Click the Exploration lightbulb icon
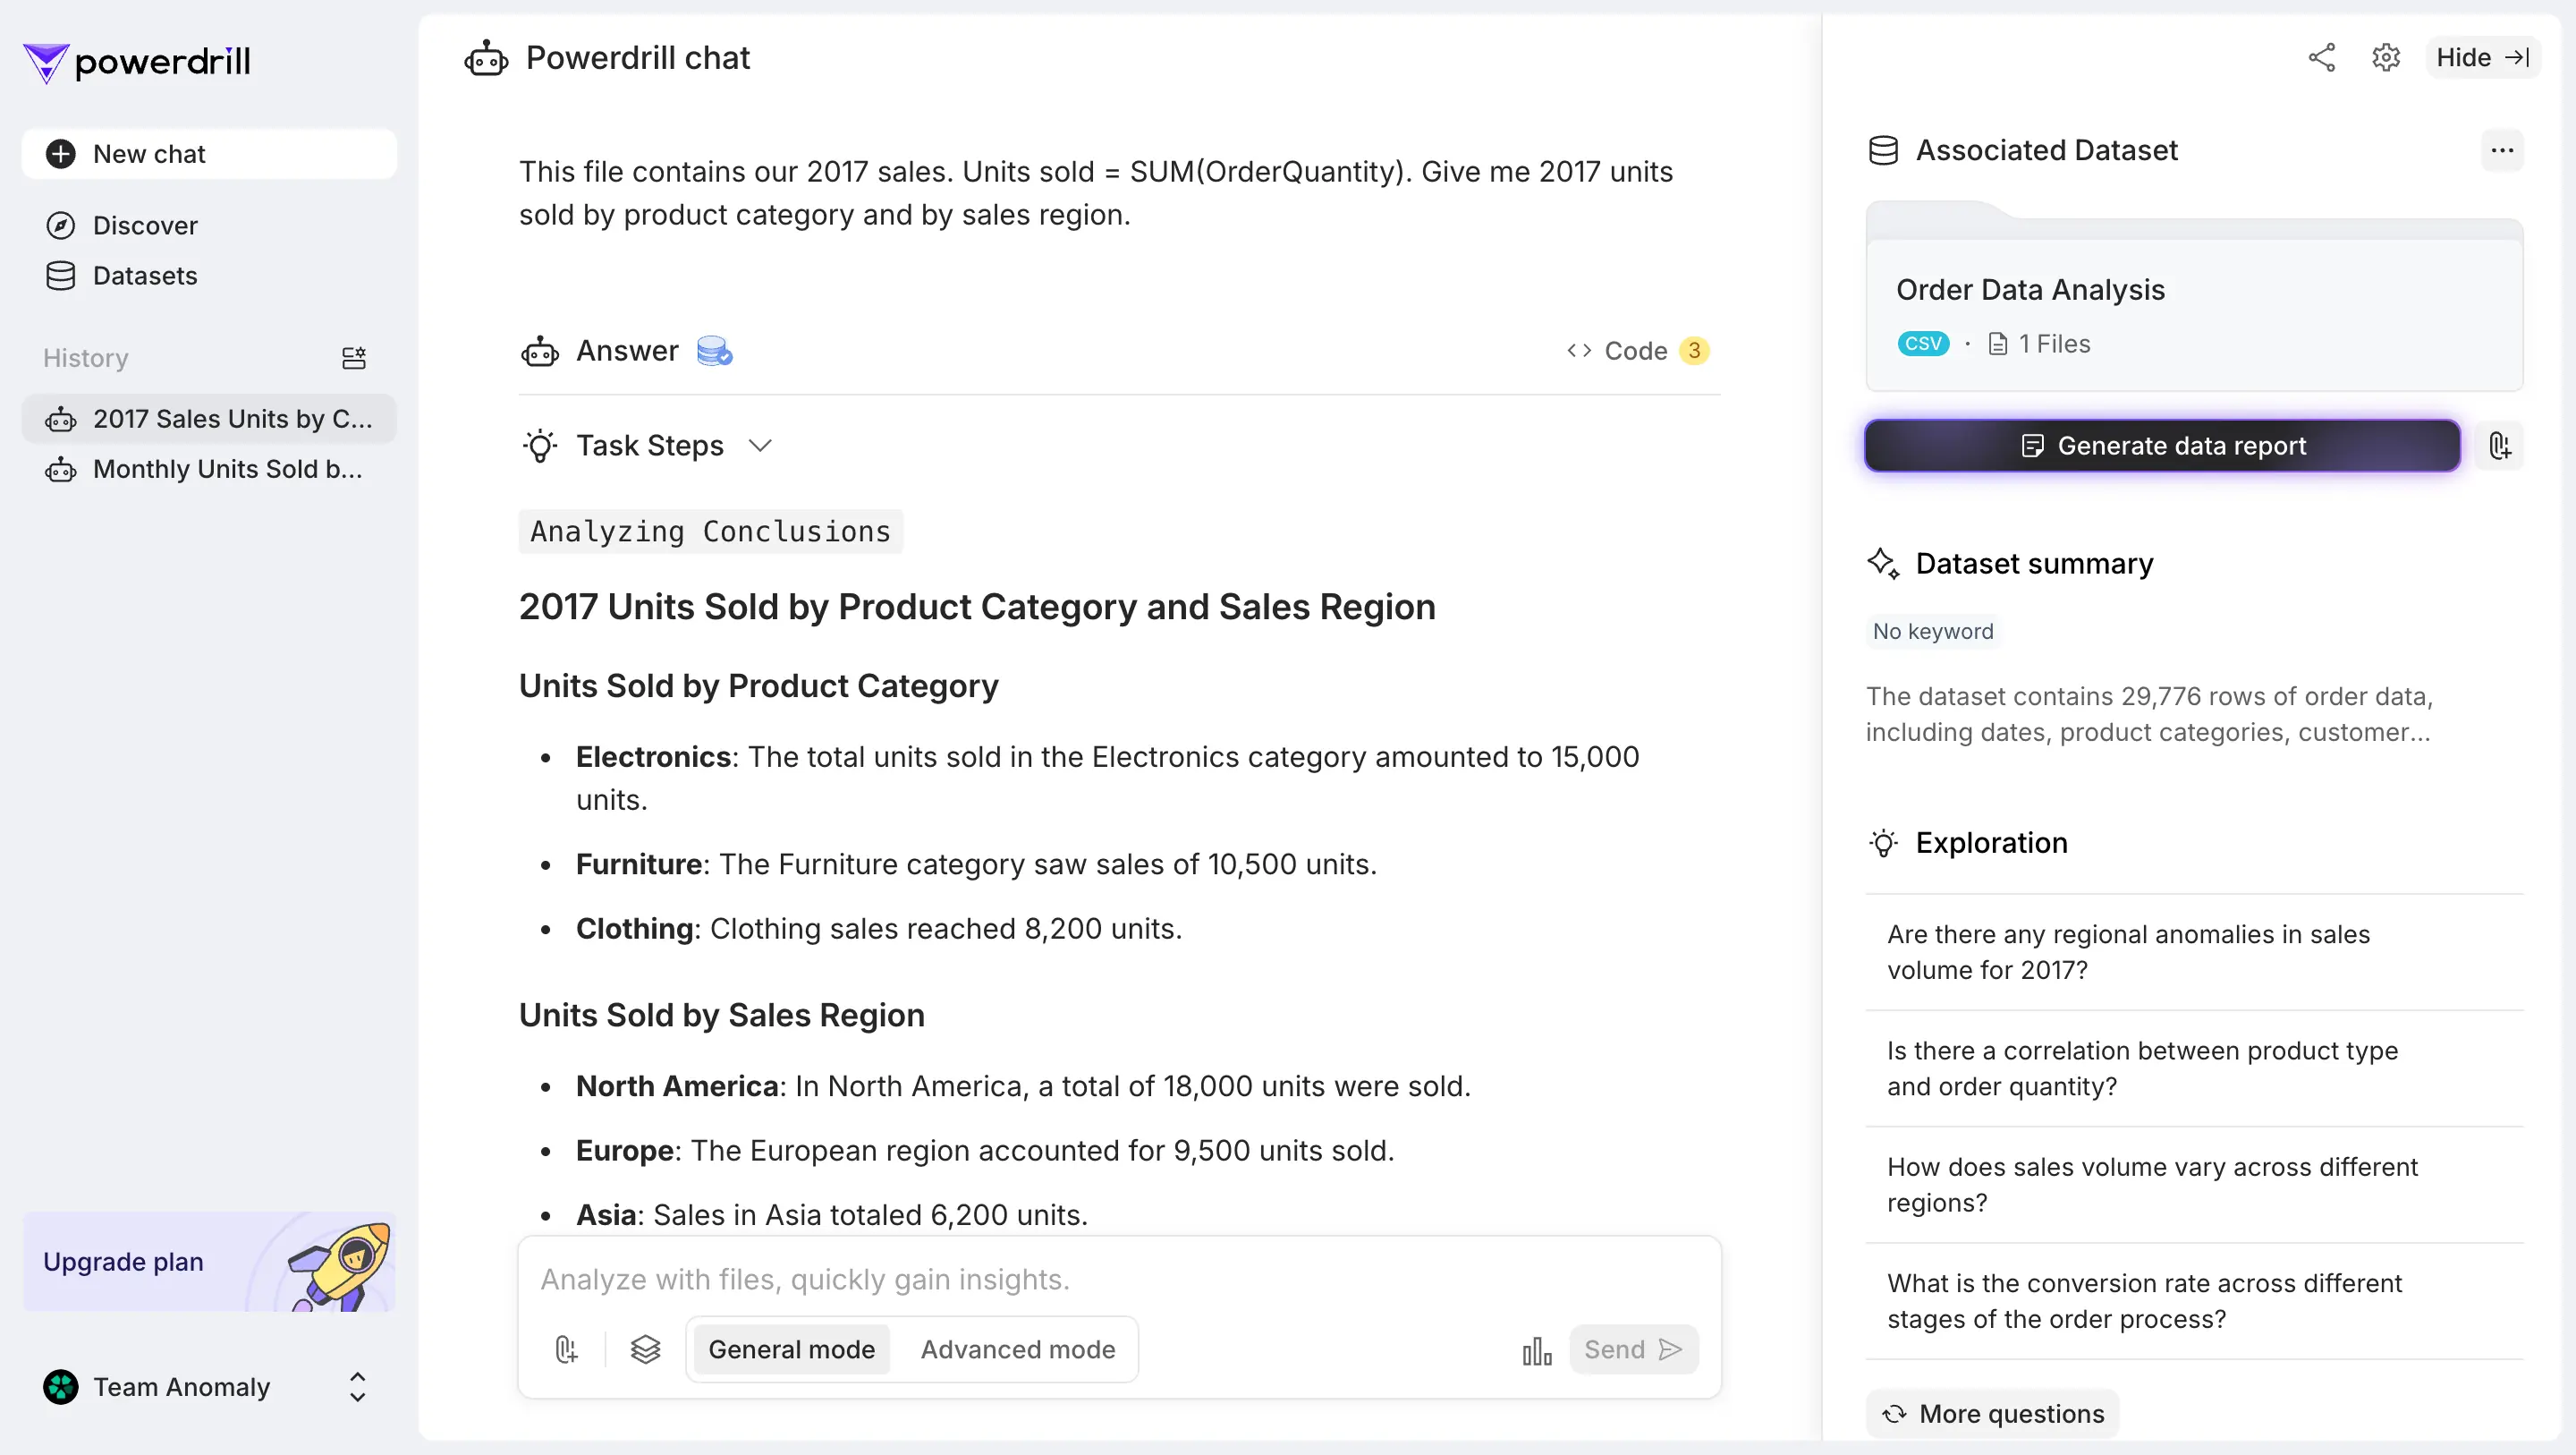Viewport: 2576px width, 1455px height. tap(1883, 843)
